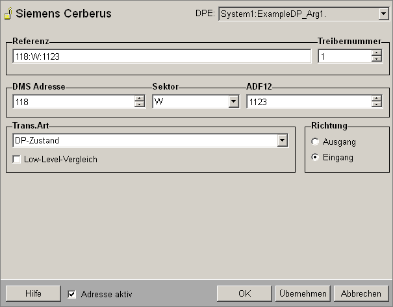Click the Siemens Cerberus lock icon
Viewport: 393px width, 307px height.
coord(8,14)
